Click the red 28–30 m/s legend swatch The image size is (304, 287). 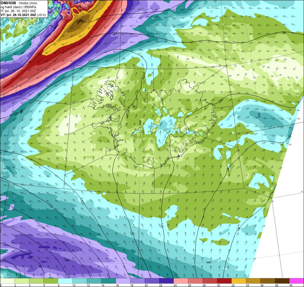point(209,281)
